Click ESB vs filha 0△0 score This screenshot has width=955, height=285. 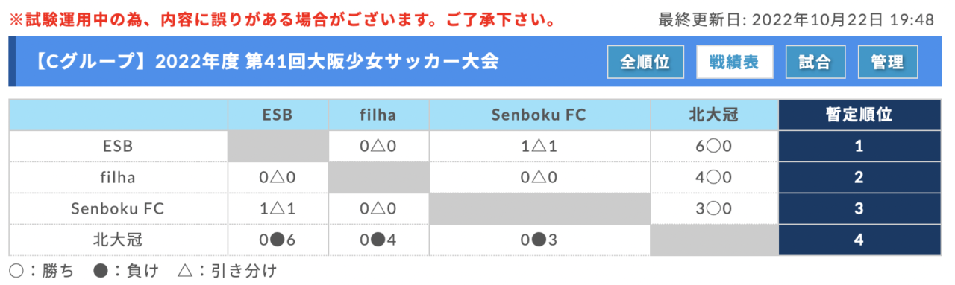coord(378,147)
